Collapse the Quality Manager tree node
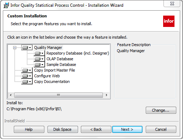Image resolution: width=183 pixels, height=140 pixels. pos(15,48)
